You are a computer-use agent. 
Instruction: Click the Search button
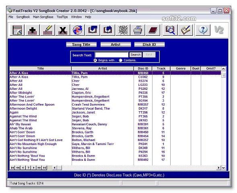136,55
